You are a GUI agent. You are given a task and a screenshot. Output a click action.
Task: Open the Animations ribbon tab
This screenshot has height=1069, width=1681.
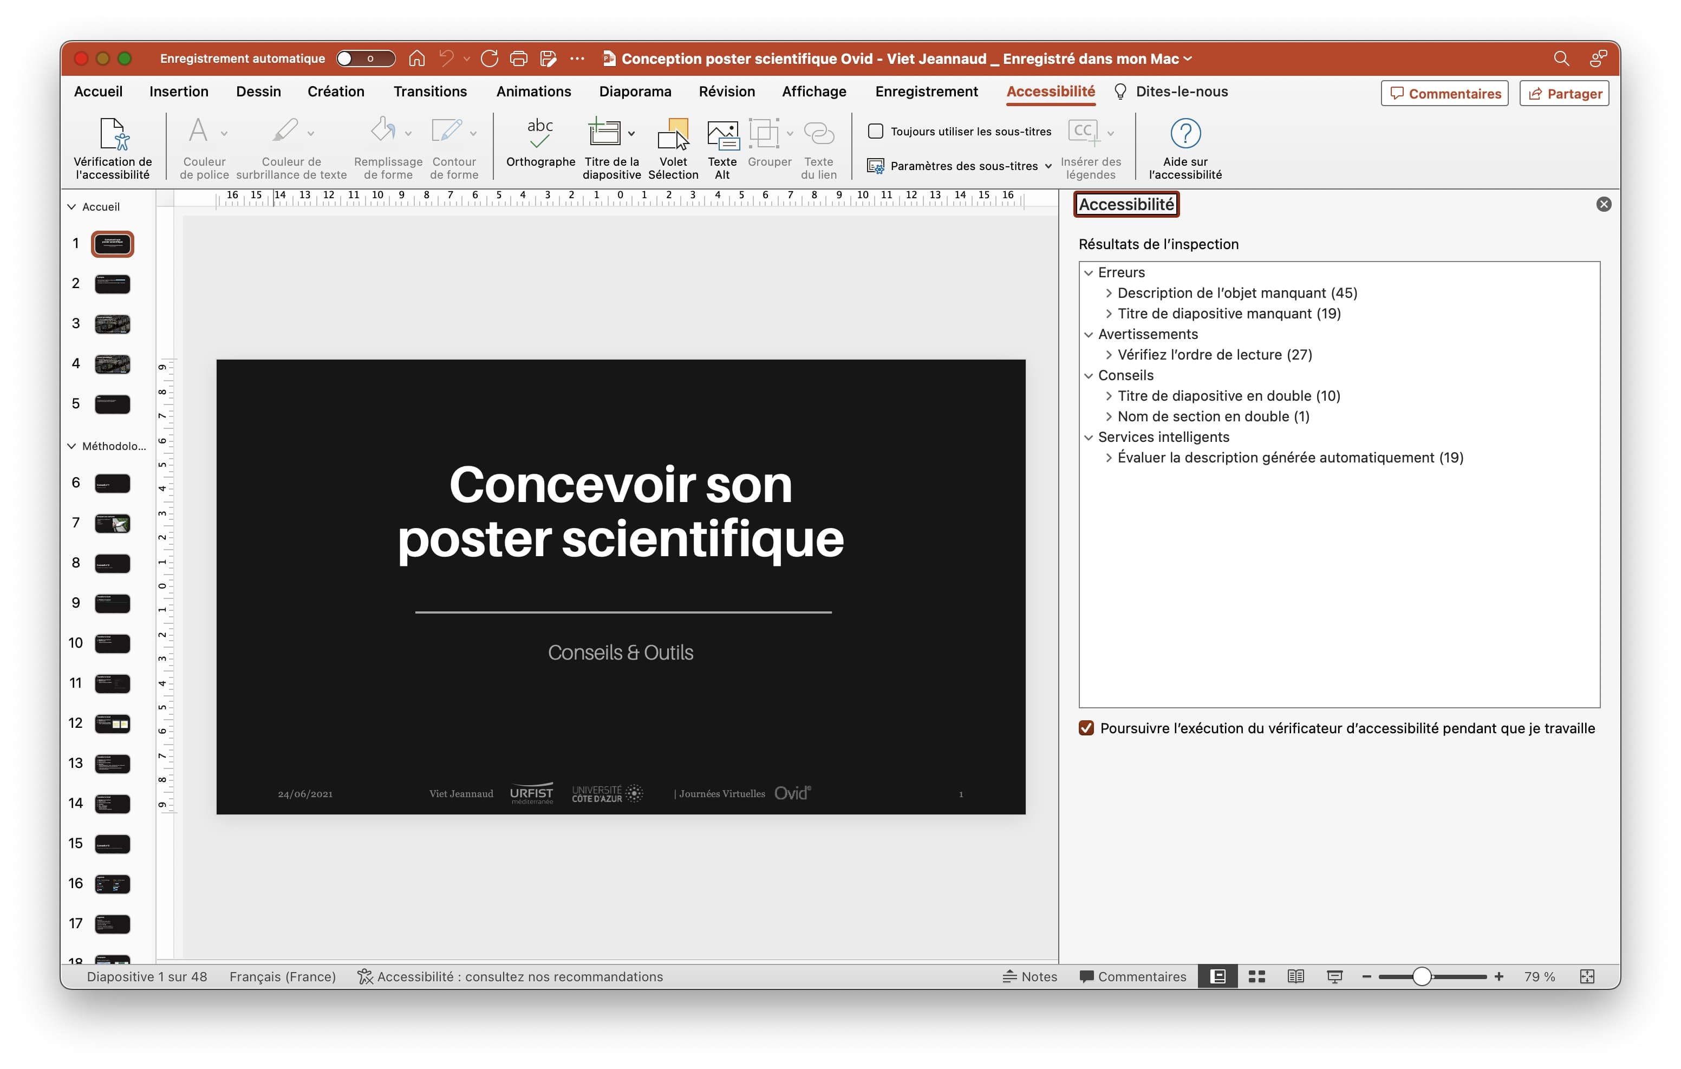pyautogui.click(x=533, y=92)
